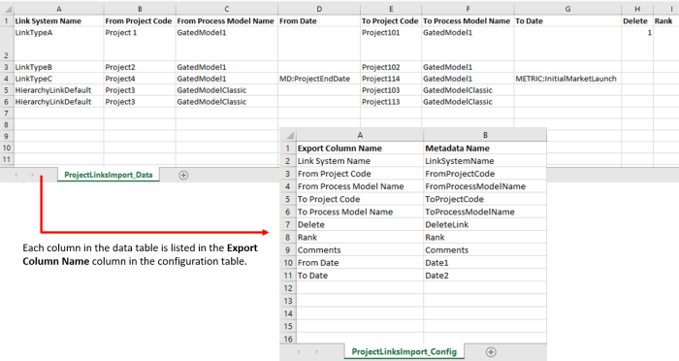The height and width of the screenshot is (361, 679).
Task: Select 'From Date' cell in config sheet
Action: pyautogui.click(x=360, y=263)
